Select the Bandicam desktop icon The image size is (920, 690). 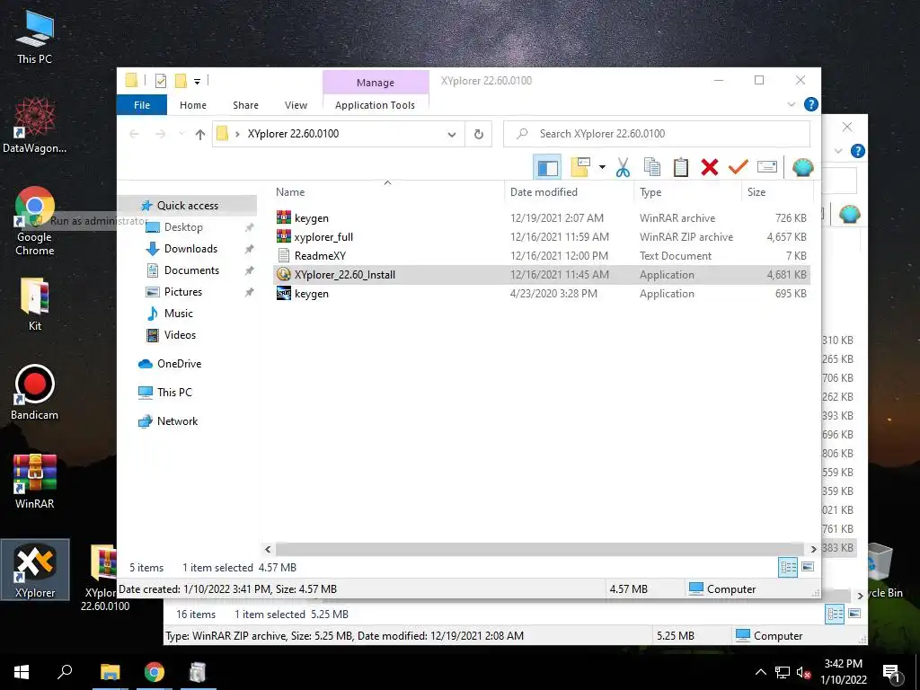[x=35, y=393]
